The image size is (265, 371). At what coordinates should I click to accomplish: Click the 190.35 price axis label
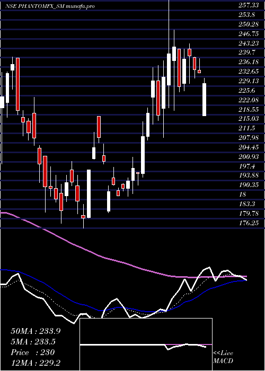[248, 185]
